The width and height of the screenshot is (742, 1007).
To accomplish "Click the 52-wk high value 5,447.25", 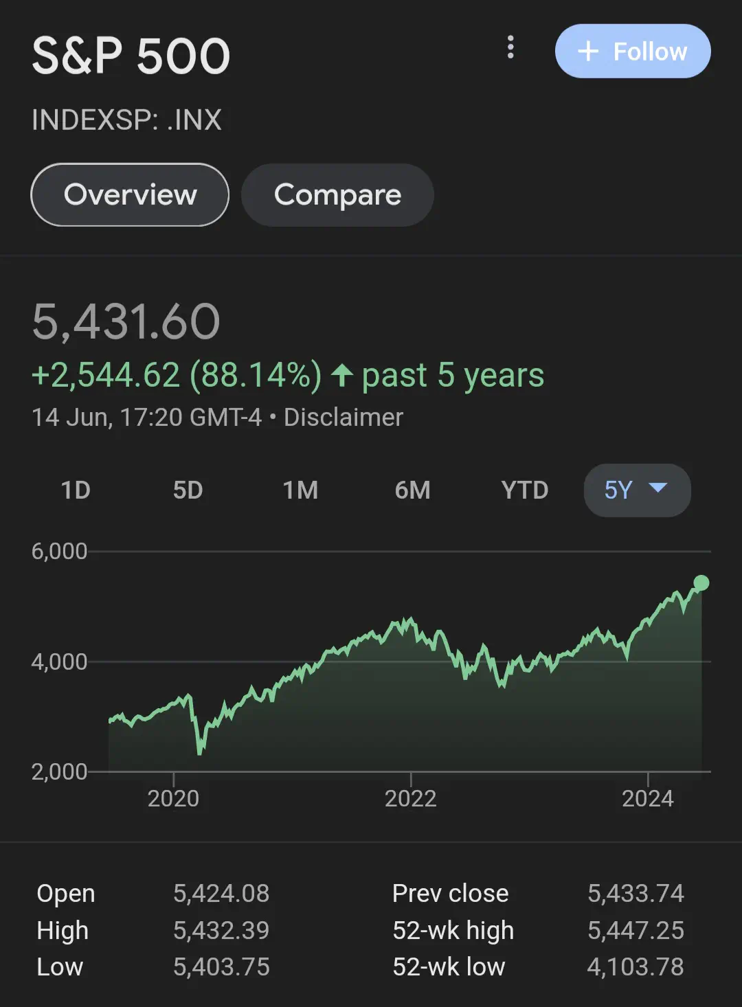I will click(636, 930).
